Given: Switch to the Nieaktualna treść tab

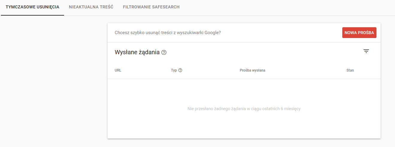Looking at the screenshot, I should point(91,7).
